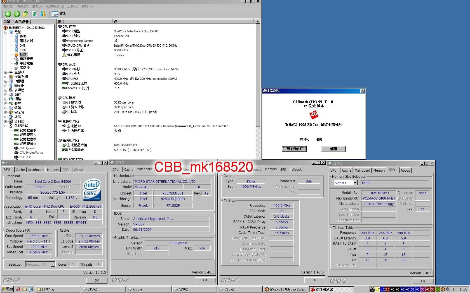The image size is (470, 293).
Task: Click the red ZD logo in CPUmark dialog
Action: (314, 114)
